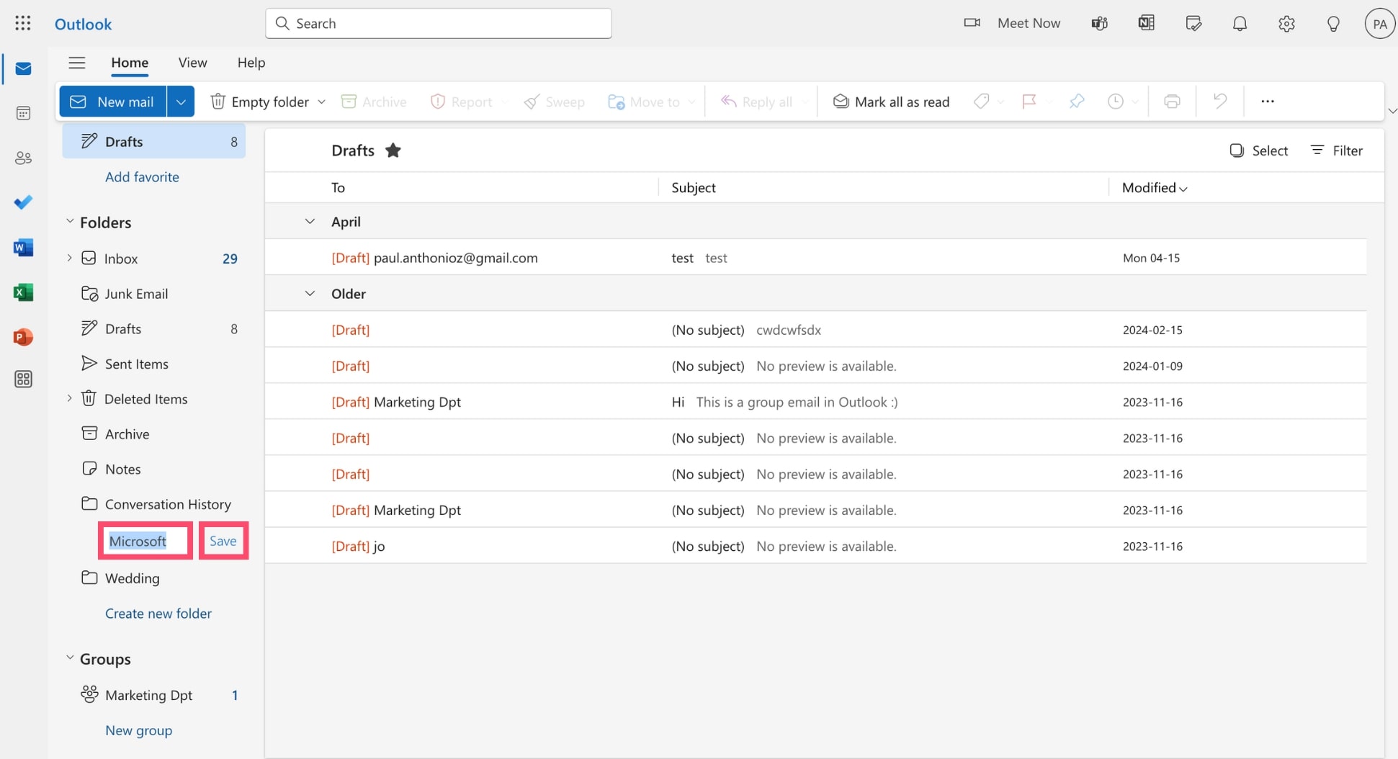The height and width of the screenshot is (759, 1398).
Task: Click the Select checkbox button
Action: (x=1258, y=151)
